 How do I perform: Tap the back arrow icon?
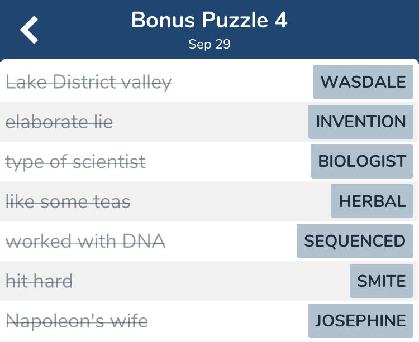pos(30,30)
